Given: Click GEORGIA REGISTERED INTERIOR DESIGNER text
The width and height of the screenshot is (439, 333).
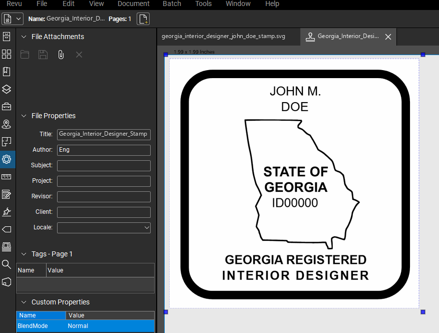Looking at the screenshot, I should (x=295, y=267).
